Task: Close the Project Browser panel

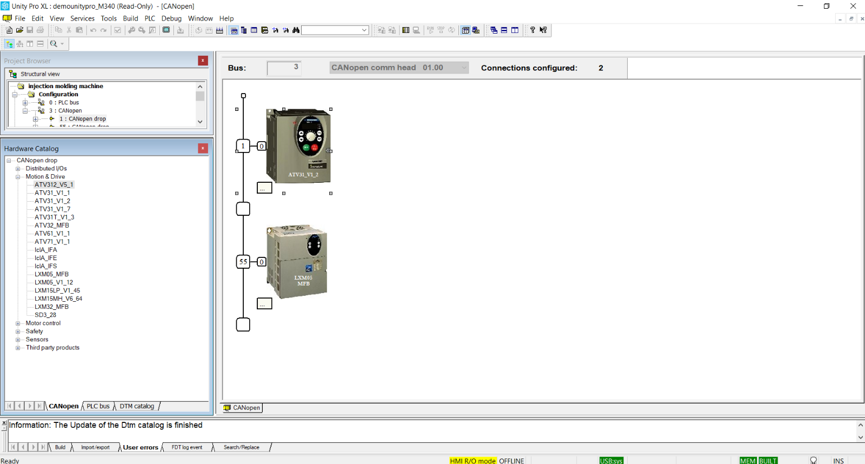Action: tap(203, 61)
